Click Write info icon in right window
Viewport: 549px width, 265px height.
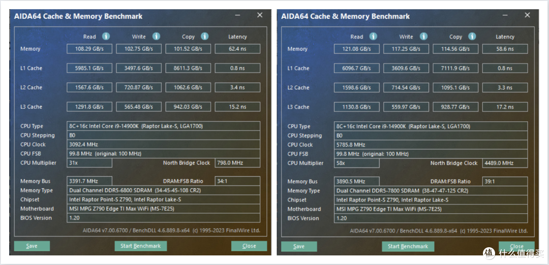click(x=423, y=37)
